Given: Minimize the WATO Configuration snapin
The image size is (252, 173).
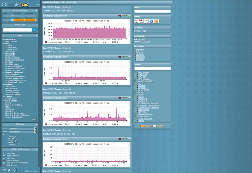Looking at the screenshot, I should click(3, 149).
